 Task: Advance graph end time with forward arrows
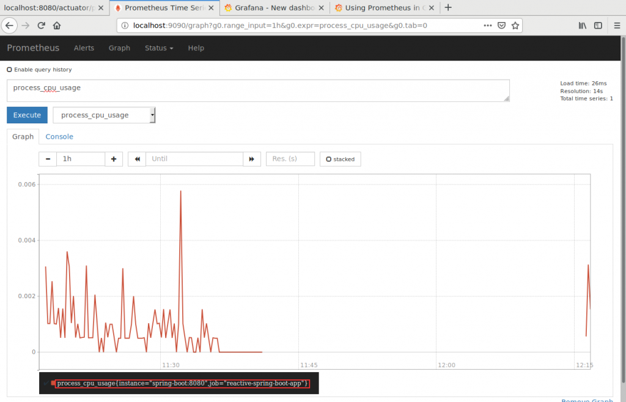tap(252, 159)
